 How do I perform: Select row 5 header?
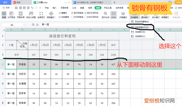3,74
